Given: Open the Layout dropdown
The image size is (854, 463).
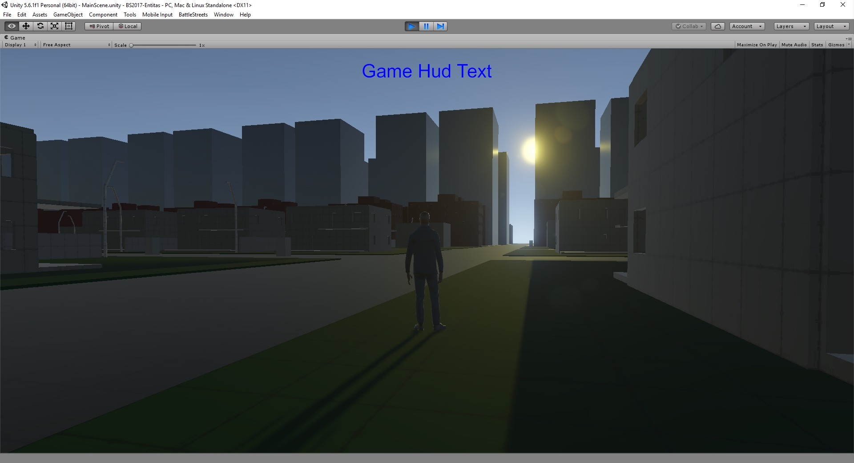Looking at the screenshot, I should coord(831,26).
